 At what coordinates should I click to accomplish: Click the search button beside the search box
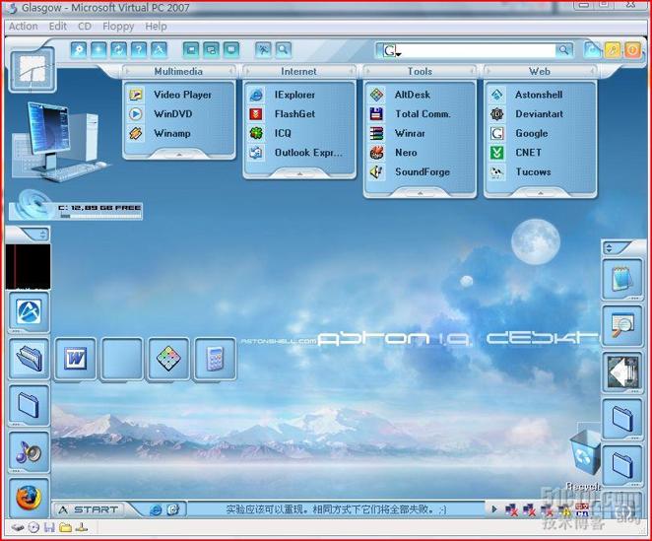pyautogui.click(x=563, y=50)
